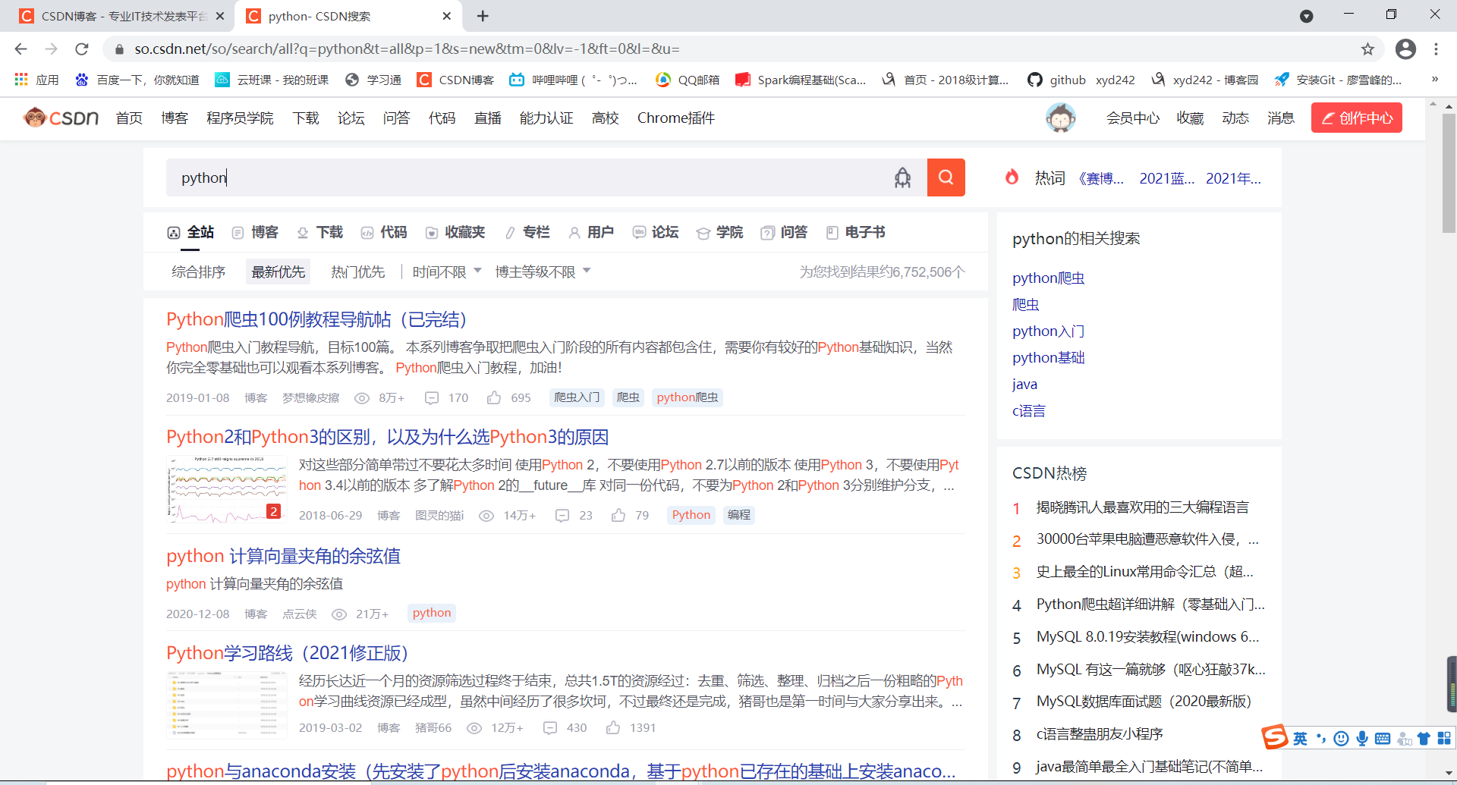Open Chrome插件 in the navigation bar
The height and width of the screenshot is (785, 1457).
676,118
